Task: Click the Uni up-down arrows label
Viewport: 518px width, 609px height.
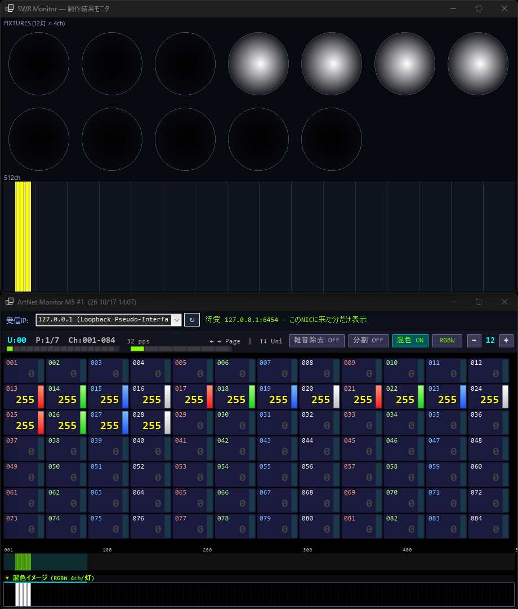Action: 271,341
